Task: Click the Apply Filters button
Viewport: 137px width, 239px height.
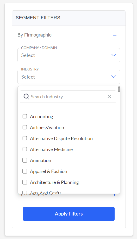Action: coord(69,214)
